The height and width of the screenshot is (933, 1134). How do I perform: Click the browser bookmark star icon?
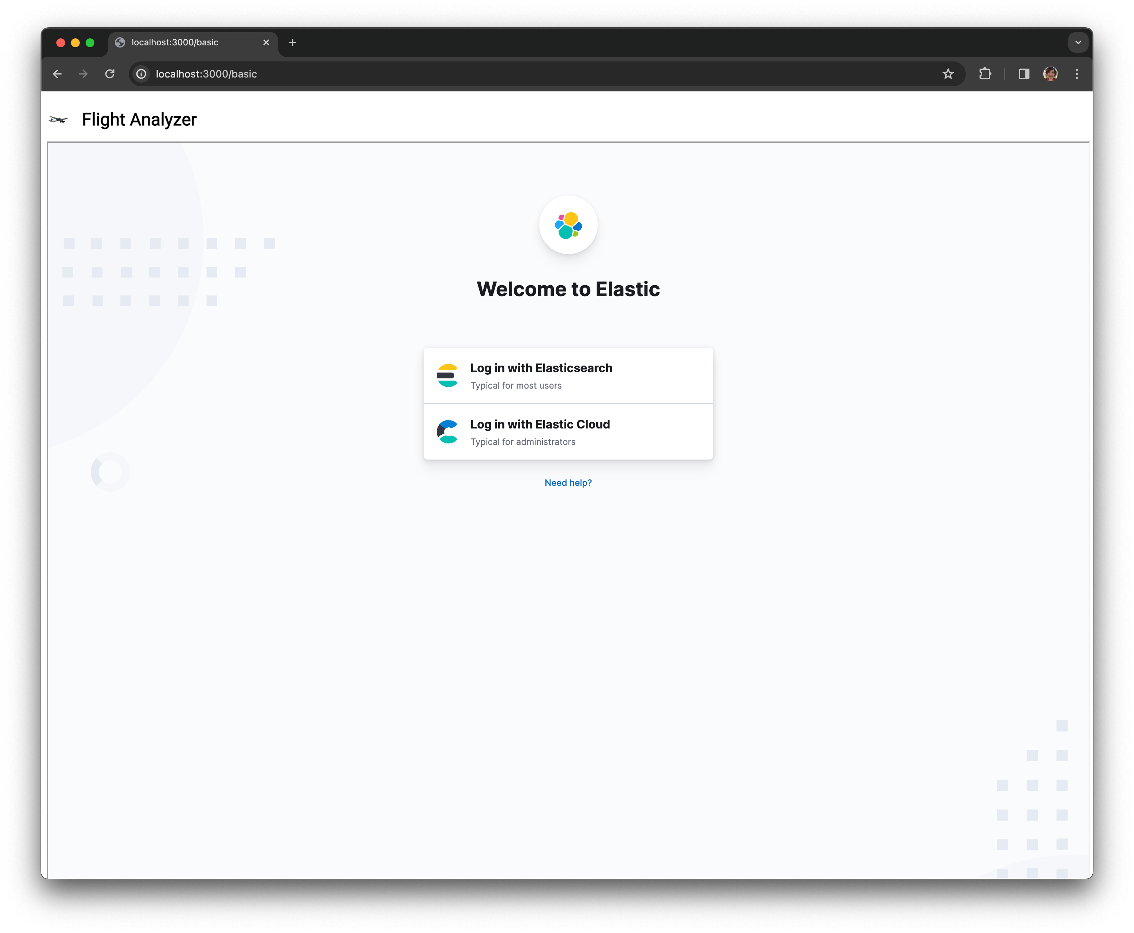(947, 73)
